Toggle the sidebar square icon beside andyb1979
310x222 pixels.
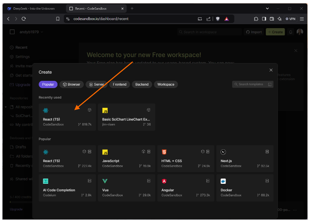pyautogui.click(x=12, y=32)
